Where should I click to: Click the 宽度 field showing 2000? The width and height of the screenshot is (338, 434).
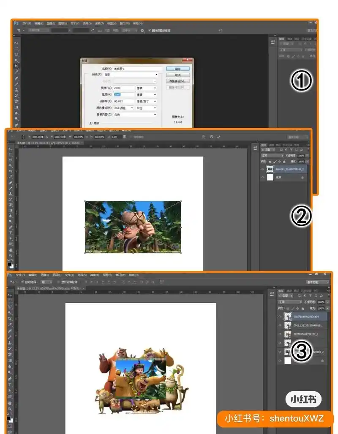[x=123, y=88]
